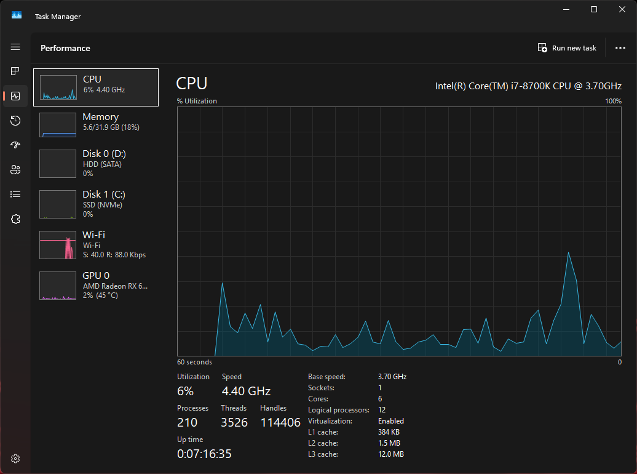The height and width of the screenshot is (474, 637).
Task: Open Task Manager settings gear
Action: (x=15, y=459)
